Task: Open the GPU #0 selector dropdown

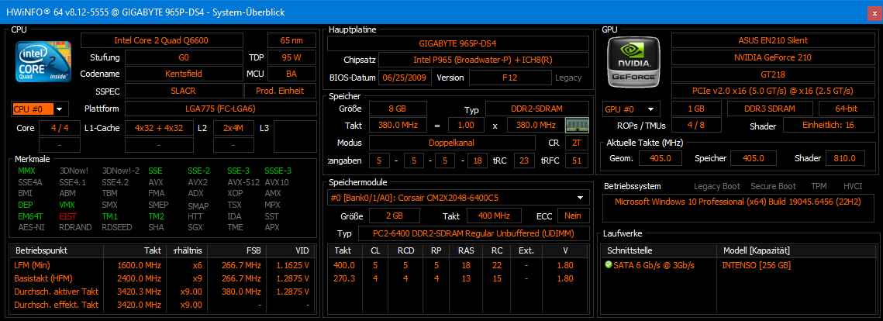Action: click(x=631, y=109)
